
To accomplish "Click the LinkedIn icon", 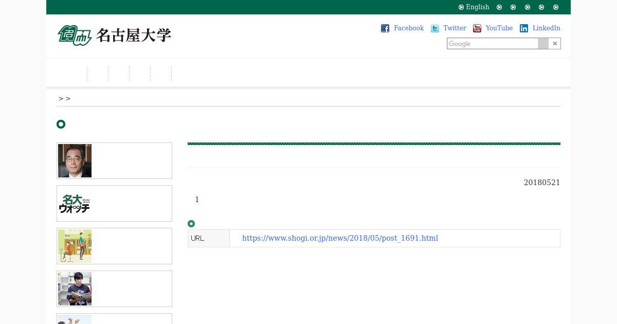I will coord(524,28).
